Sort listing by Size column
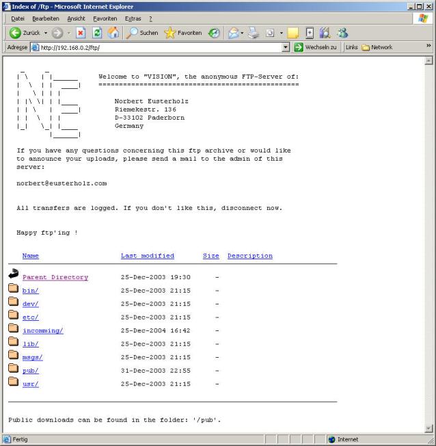Image resolution: width=436 pixels, height=446 pixels. (x=211, y=256)
